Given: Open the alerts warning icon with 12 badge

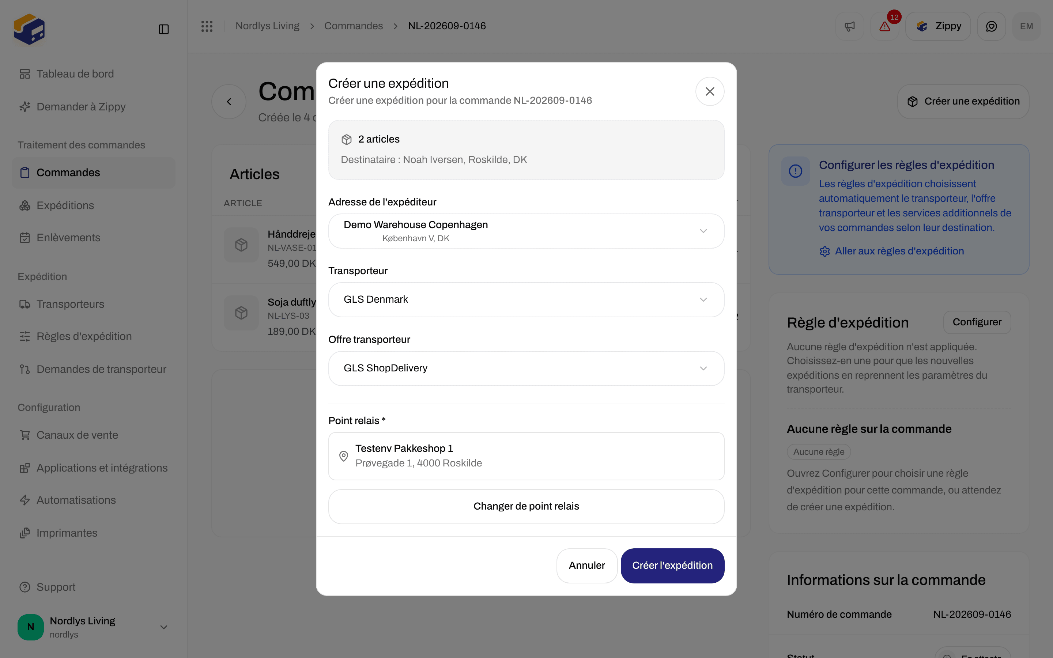Looking at the screenshot, I should pyautogui.click(x=884, y=26).
